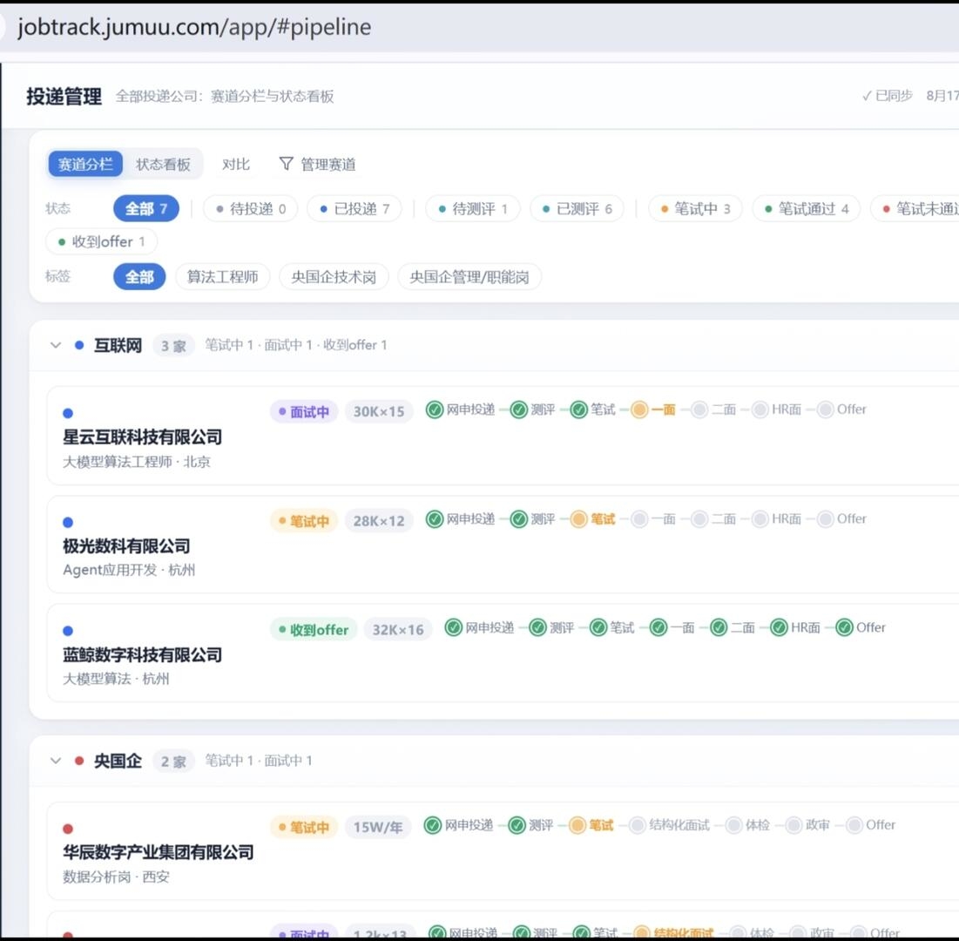Click the blue dot beside 互联网 heading
Image resolution: width=959 pixels, height=941 pixels.
click(x=79, y=345)
